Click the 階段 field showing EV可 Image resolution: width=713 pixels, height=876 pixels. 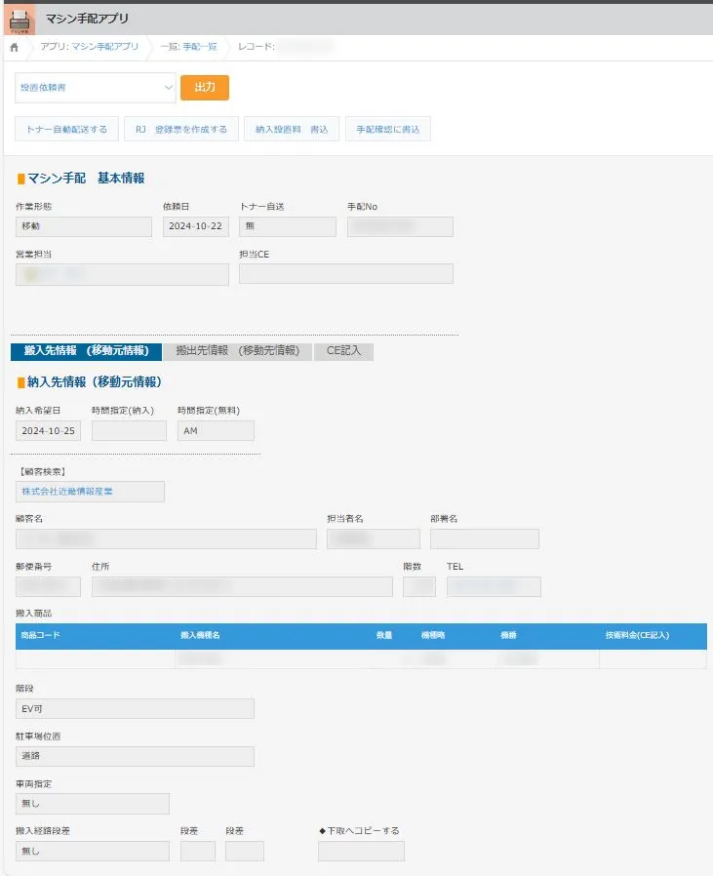click(x=135, y=709)
